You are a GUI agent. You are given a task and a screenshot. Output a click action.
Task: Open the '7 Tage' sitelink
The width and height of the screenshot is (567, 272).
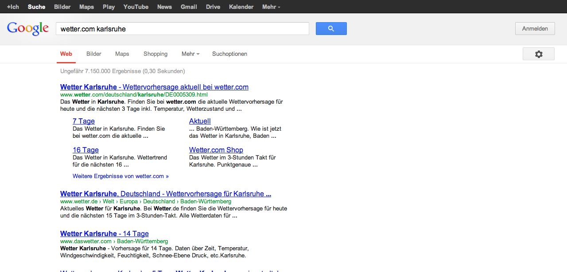83,121
